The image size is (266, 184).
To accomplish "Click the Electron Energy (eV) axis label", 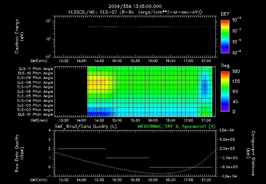I will pyautogui.click(x=19, y=36).
